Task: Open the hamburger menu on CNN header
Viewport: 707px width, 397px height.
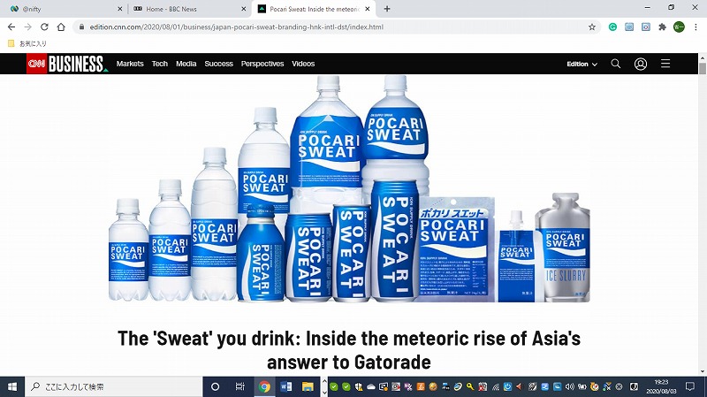Action: [665, 64]
